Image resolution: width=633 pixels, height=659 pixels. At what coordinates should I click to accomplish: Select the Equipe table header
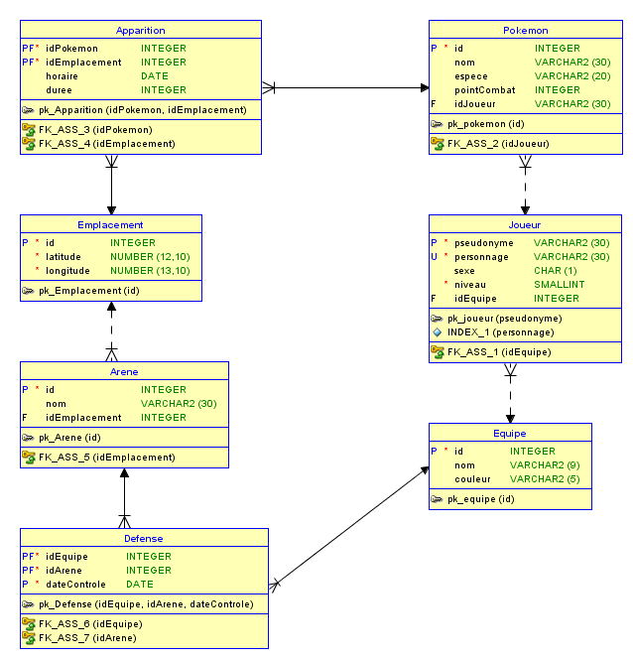click(x=510, y=434)
